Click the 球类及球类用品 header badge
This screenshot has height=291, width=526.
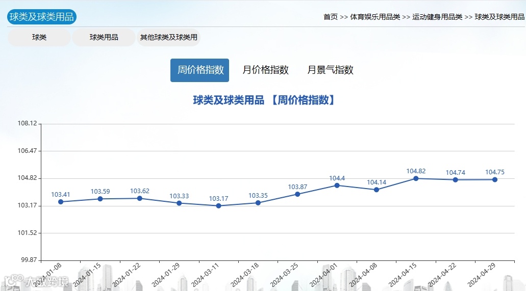[x=42, y=17]
